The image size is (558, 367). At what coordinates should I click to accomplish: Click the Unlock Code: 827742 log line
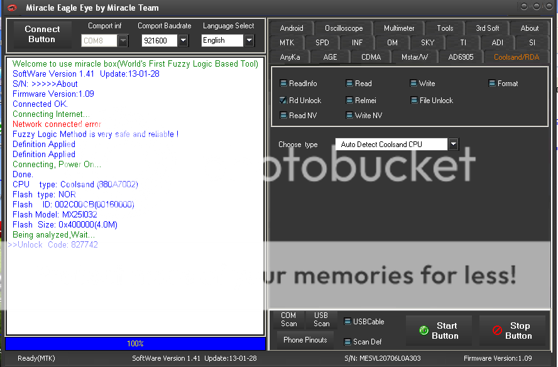[53, 244]
